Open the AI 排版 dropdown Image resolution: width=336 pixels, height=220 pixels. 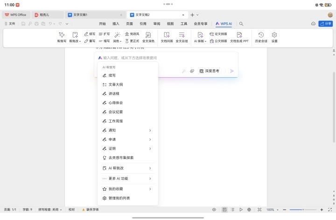[200, 37]
